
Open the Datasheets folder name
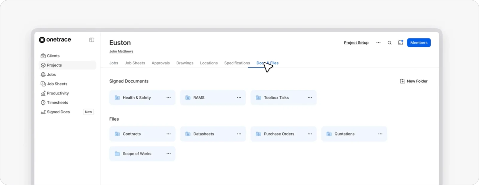[204, 134]
